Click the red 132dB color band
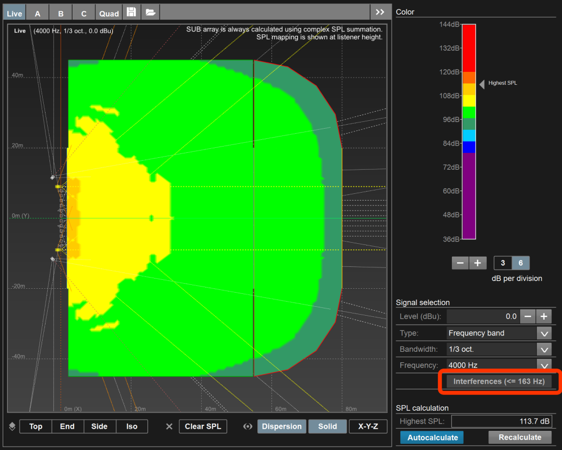562x450 pixels. pos(469,48)
